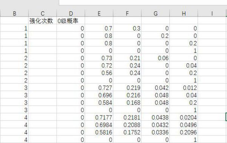227x143 pixels.
Task: Select cell with value 0.042
Action: coord(156,88)
